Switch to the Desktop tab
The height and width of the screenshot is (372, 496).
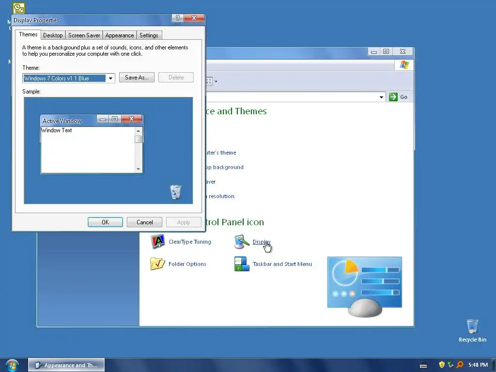(x=53, y=35)
